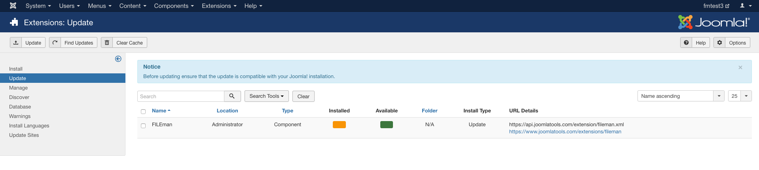Click the Joomla logo icon in top-left corner
The width and height of the screenshot is (759, 170).
coord(13,6)
